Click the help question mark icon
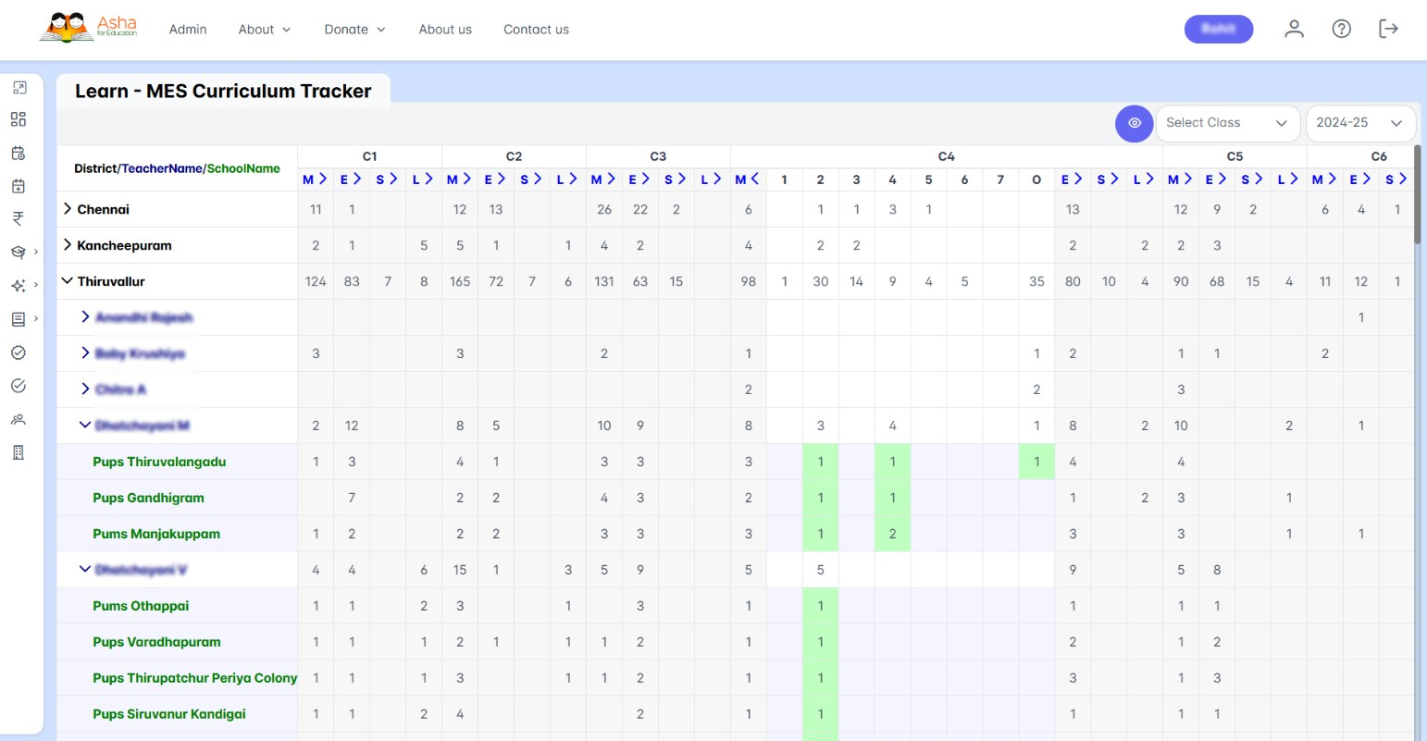The width and height of the screenshot is (1427, 741). click(x=1341, y=30)
